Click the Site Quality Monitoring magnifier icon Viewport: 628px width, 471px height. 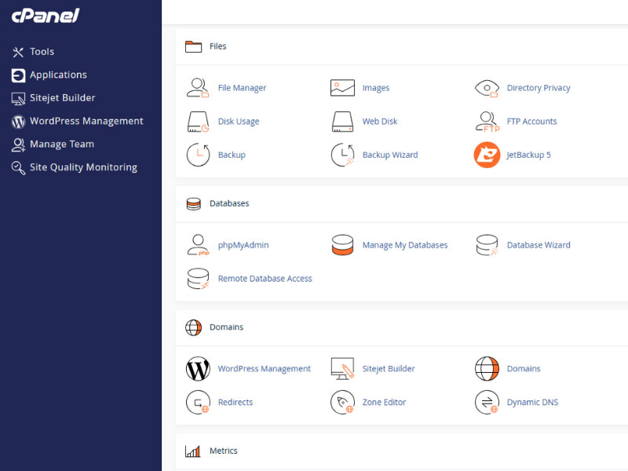(x=18, y=168)
